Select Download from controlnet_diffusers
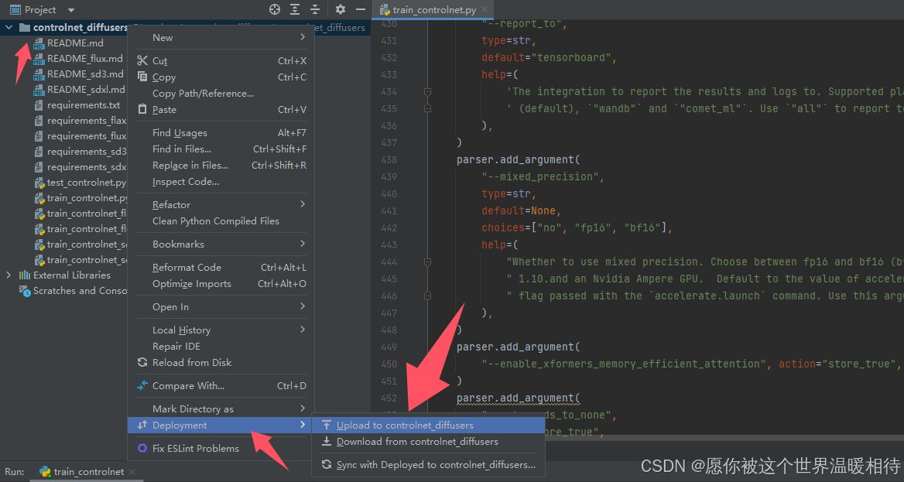 (416, 441)
